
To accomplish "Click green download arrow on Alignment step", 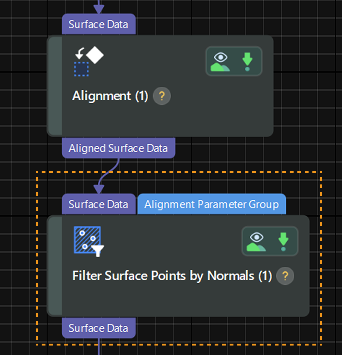I will [247, 62].
